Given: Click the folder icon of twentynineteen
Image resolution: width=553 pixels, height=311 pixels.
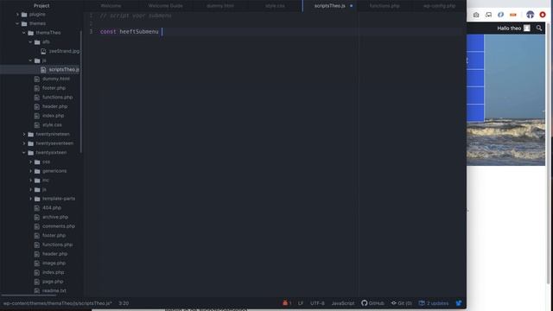Looking at the screenshot, I should [x=31, y=134].
